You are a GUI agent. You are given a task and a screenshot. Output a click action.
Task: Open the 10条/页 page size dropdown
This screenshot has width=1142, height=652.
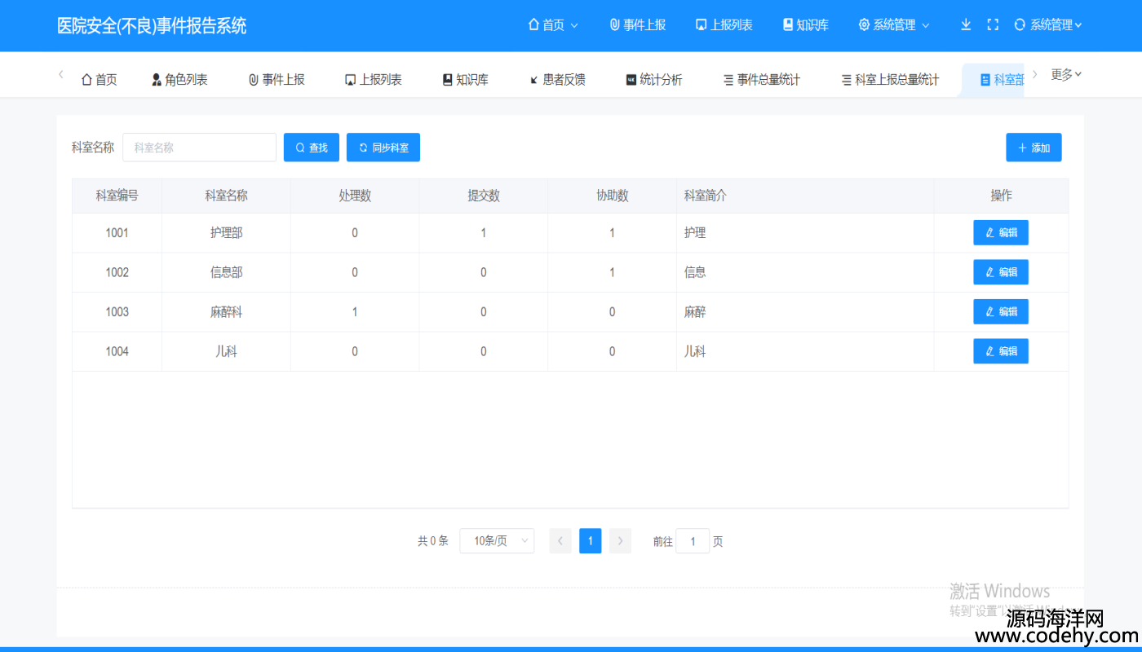(x=497, y=541)
